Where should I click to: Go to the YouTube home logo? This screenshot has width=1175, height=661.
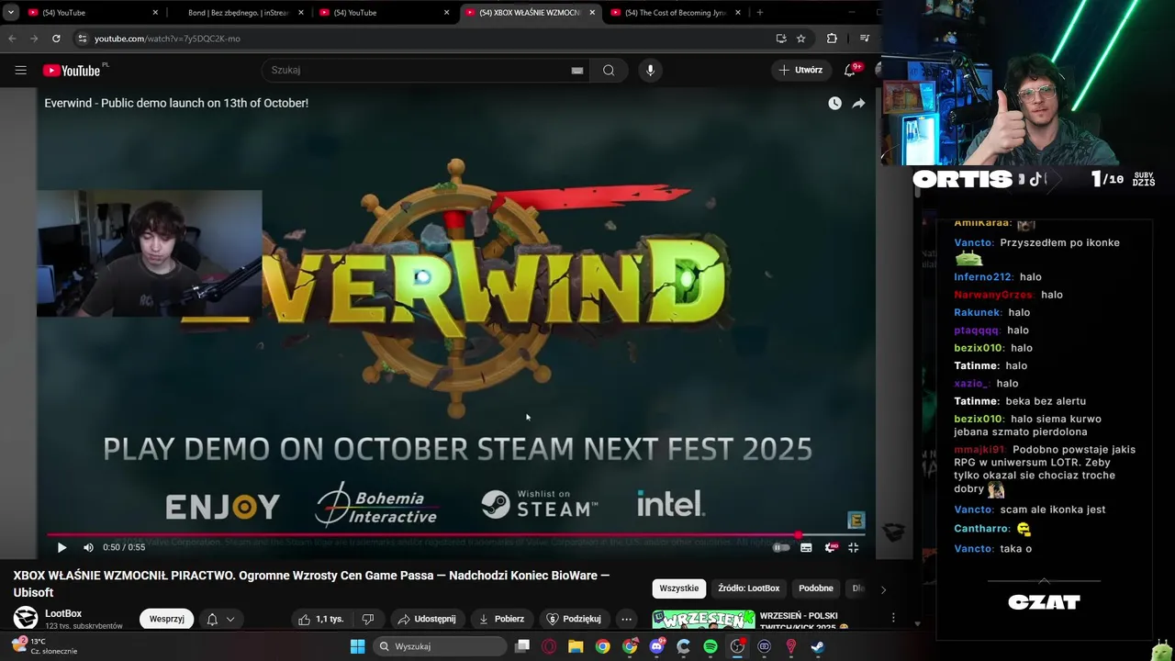tap(72, 71)
